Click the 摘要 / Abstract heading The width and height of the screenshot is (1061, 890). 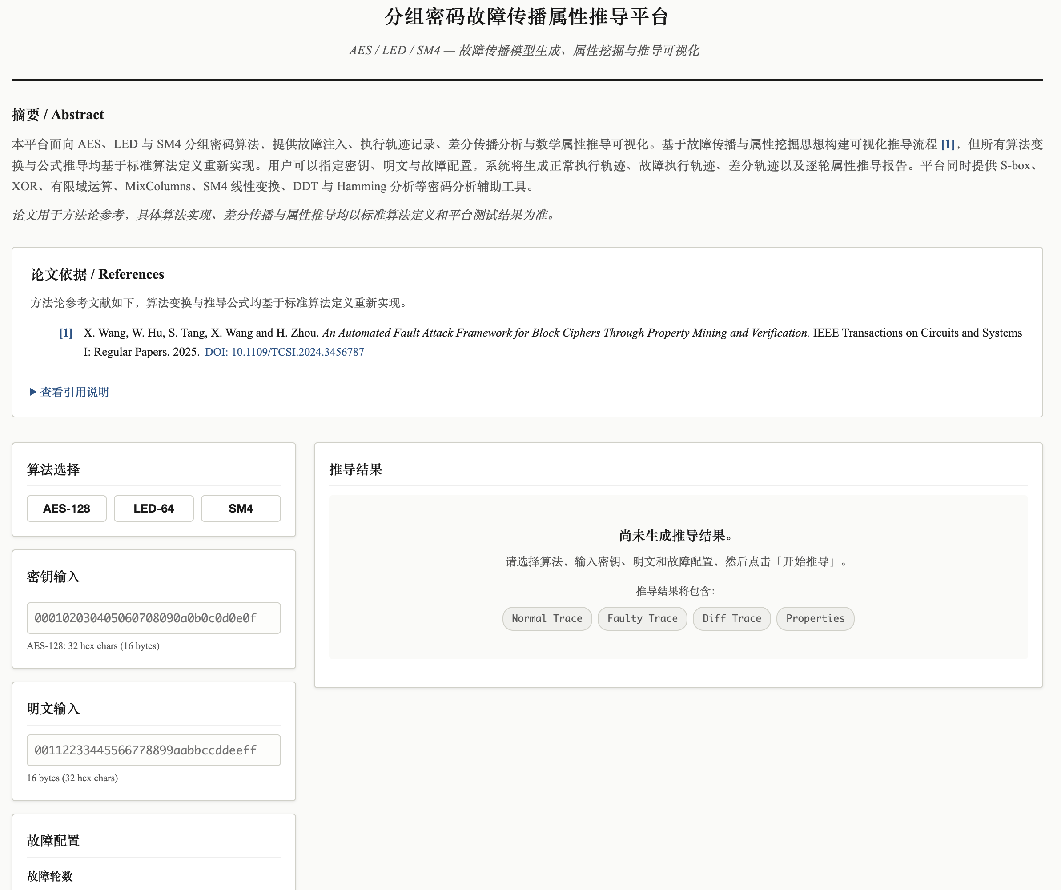(58, 115)
